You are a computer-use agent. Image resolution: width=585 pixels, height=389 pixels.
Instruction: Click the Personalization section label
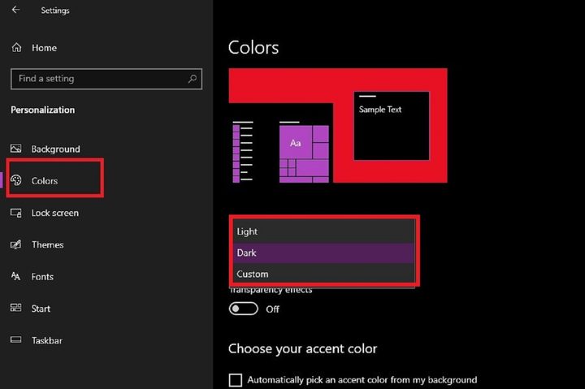tap(42, 110)
